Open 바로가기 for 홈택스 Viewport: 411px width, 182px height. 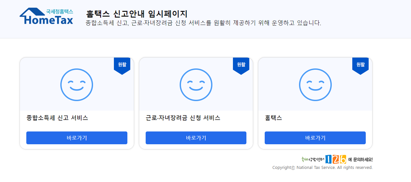[315, 138]
